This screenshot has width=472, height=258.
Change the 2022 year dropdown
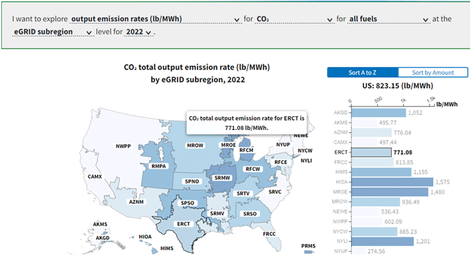138,32
